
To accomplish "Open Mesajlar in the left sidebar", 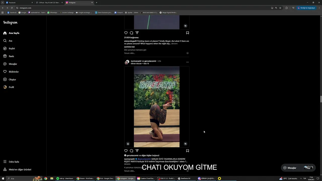I will pos(10,64).
